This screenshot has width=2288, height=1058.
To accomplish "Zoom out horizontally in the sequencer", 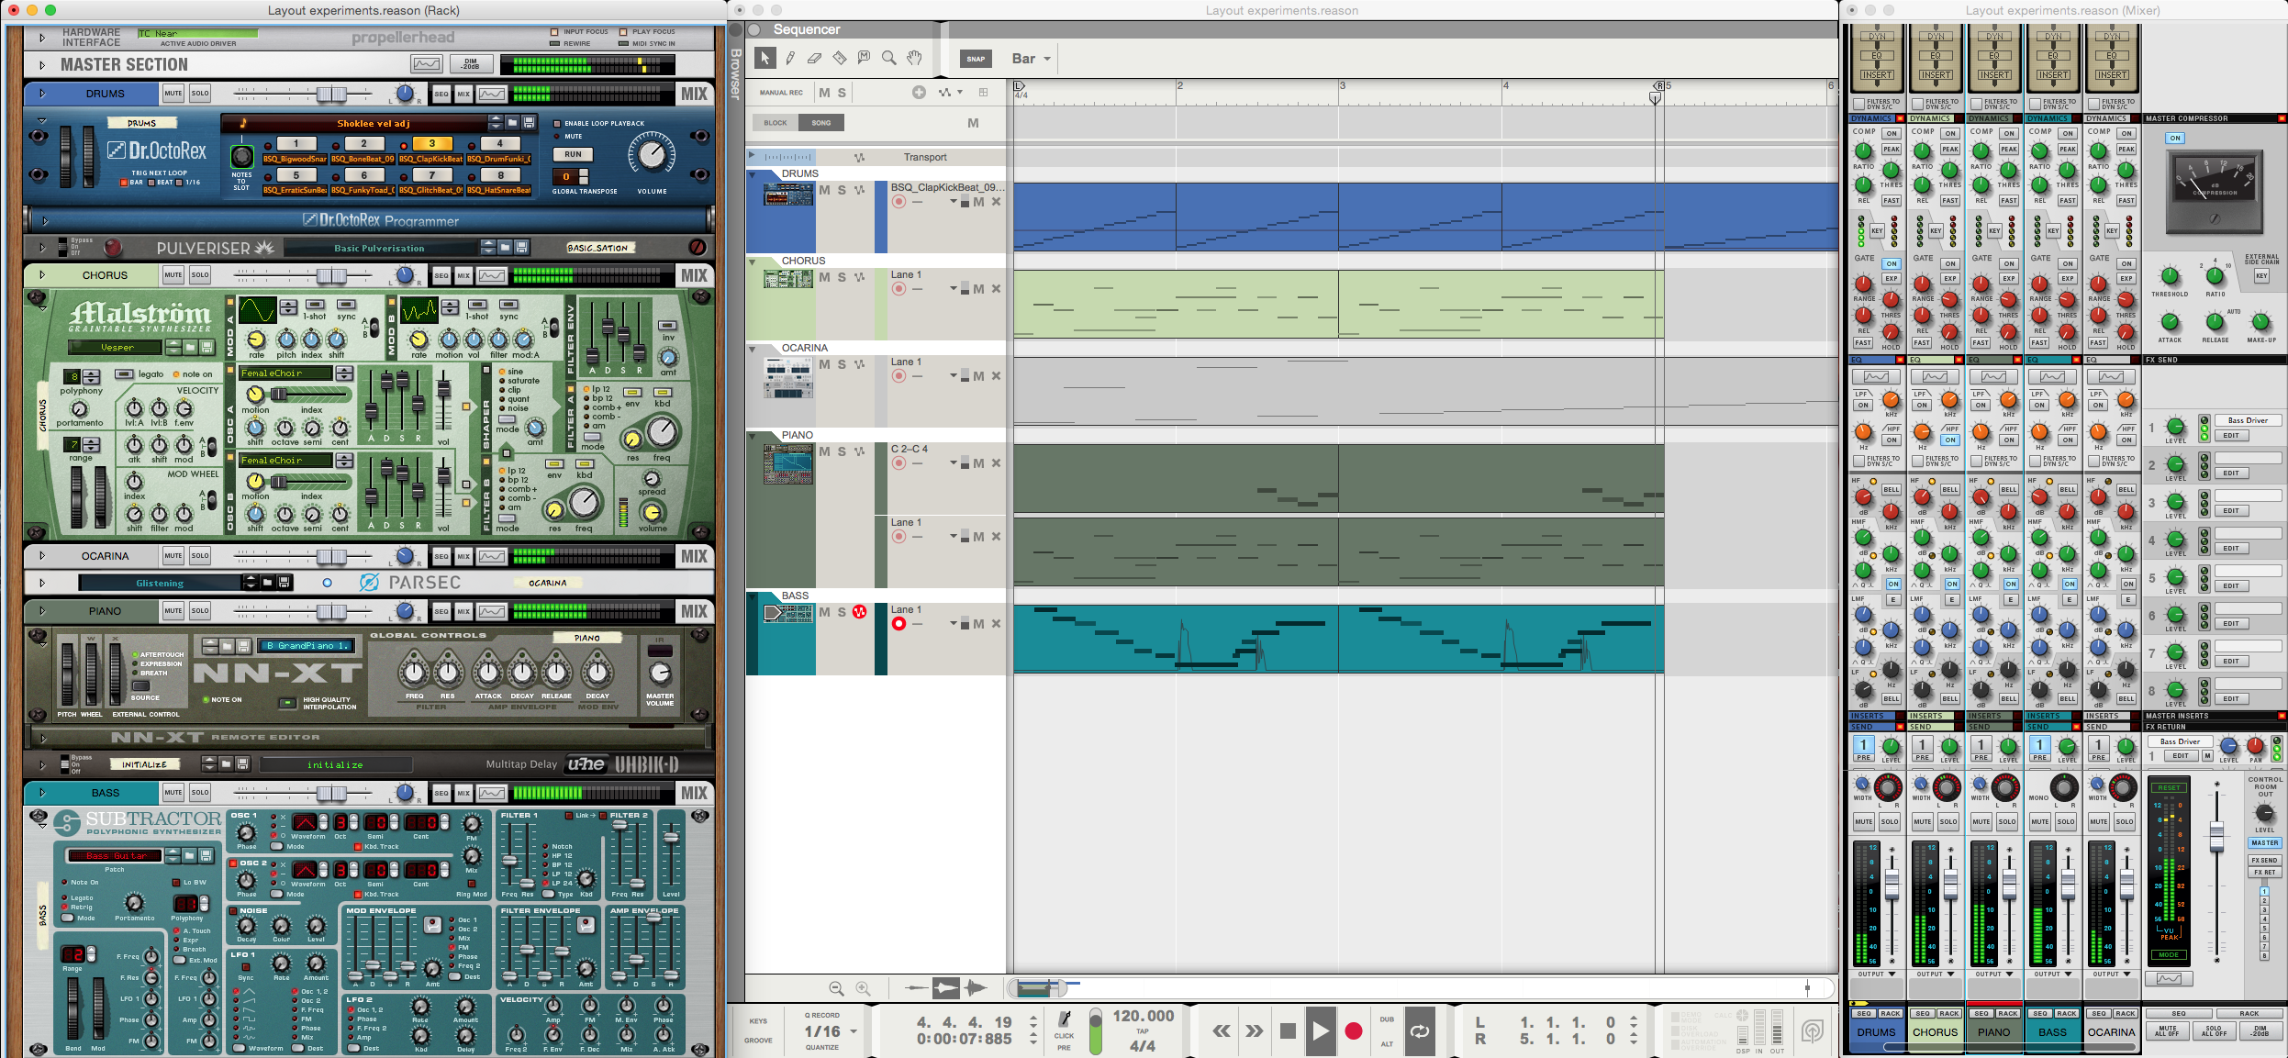I will click(836, 988).
